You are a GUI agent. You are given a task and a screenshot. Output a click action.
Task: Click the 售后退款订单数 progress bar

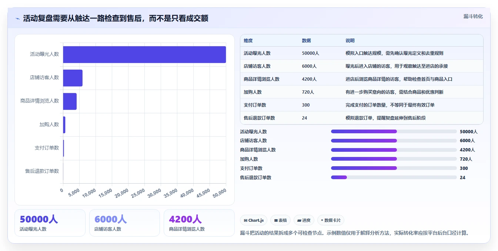tap(394, 177)
